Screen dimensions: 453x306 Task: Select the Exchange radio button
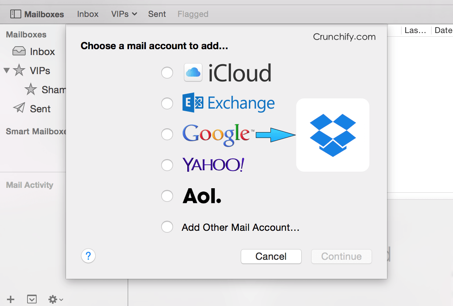pos(167,104)
